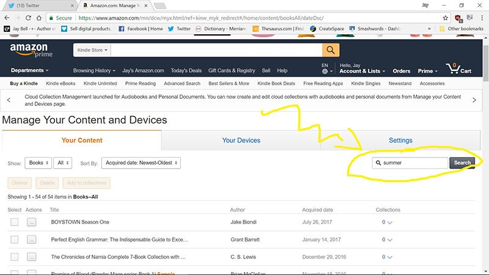The height and width of the screenshot is (275, 489).
Task: Click the previous announcement arrow
Action: click(x=9, y=100)
